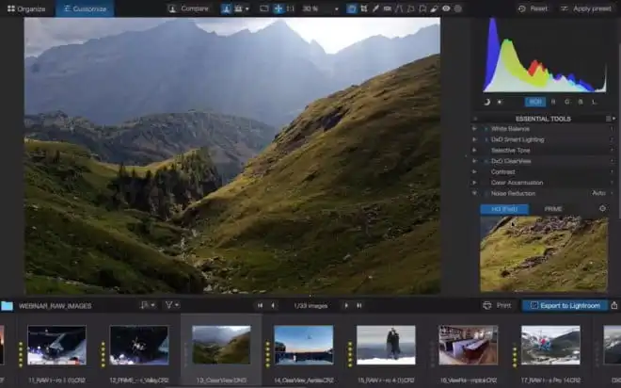Toggle Noise Reduction on/off
This screenshot has height=388, width=621.
click(x=486, y=193)
